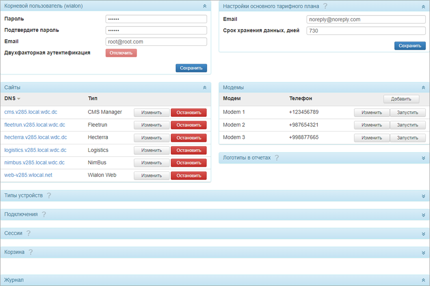Screen dimensions: 430x286
Task: Open help icon next to Корзина
Action: [30, 252]
